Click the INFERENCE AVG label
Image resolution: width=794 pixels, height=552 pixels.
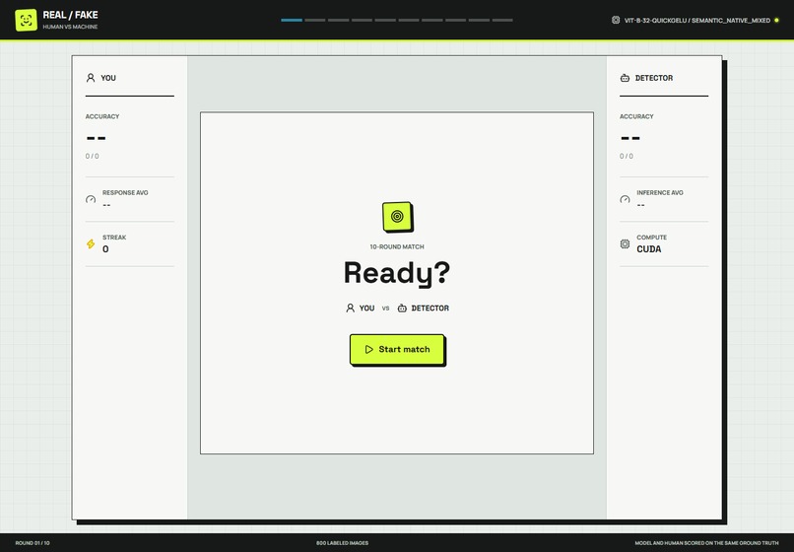[660, 192]
